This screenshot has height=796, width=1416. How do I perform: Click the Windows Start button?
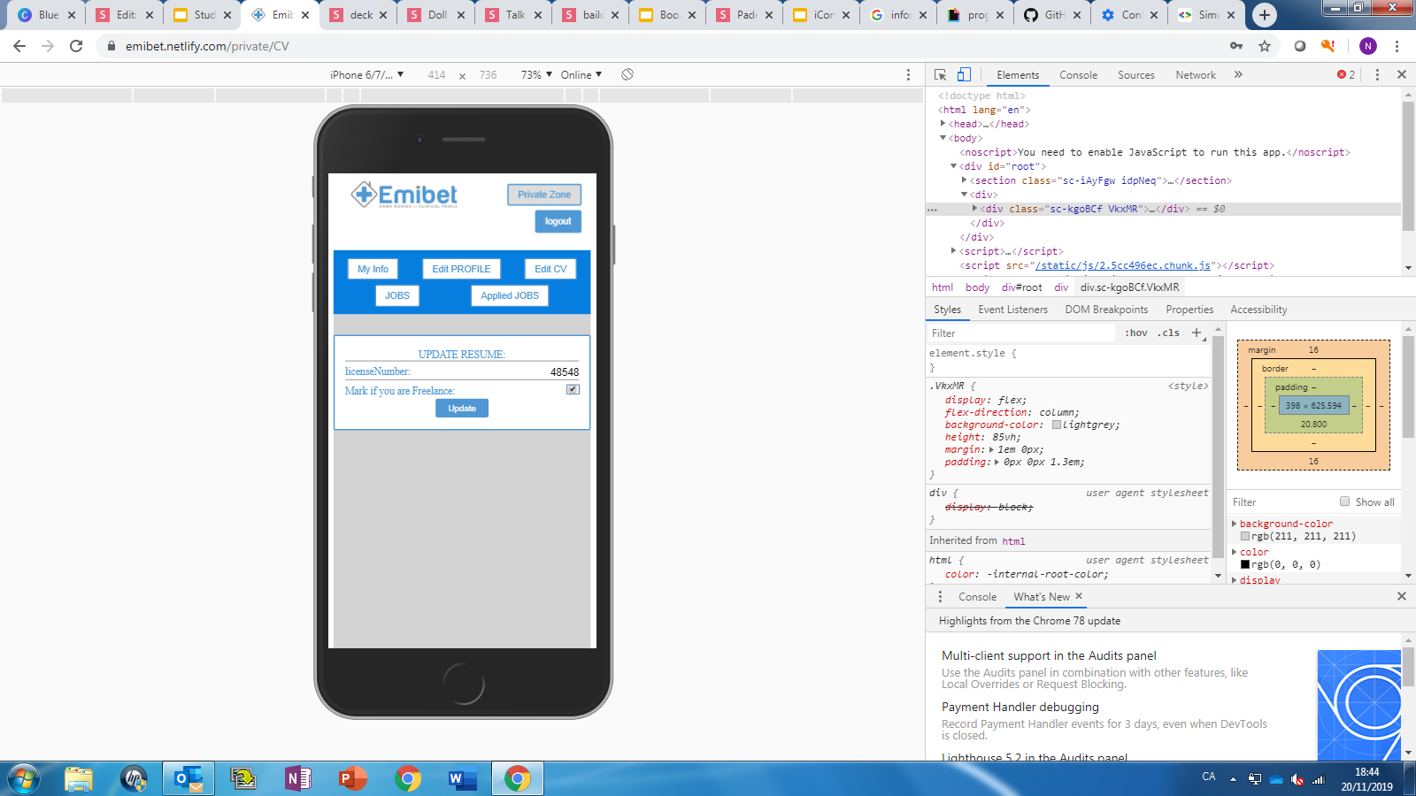click(x=24, y=778)
